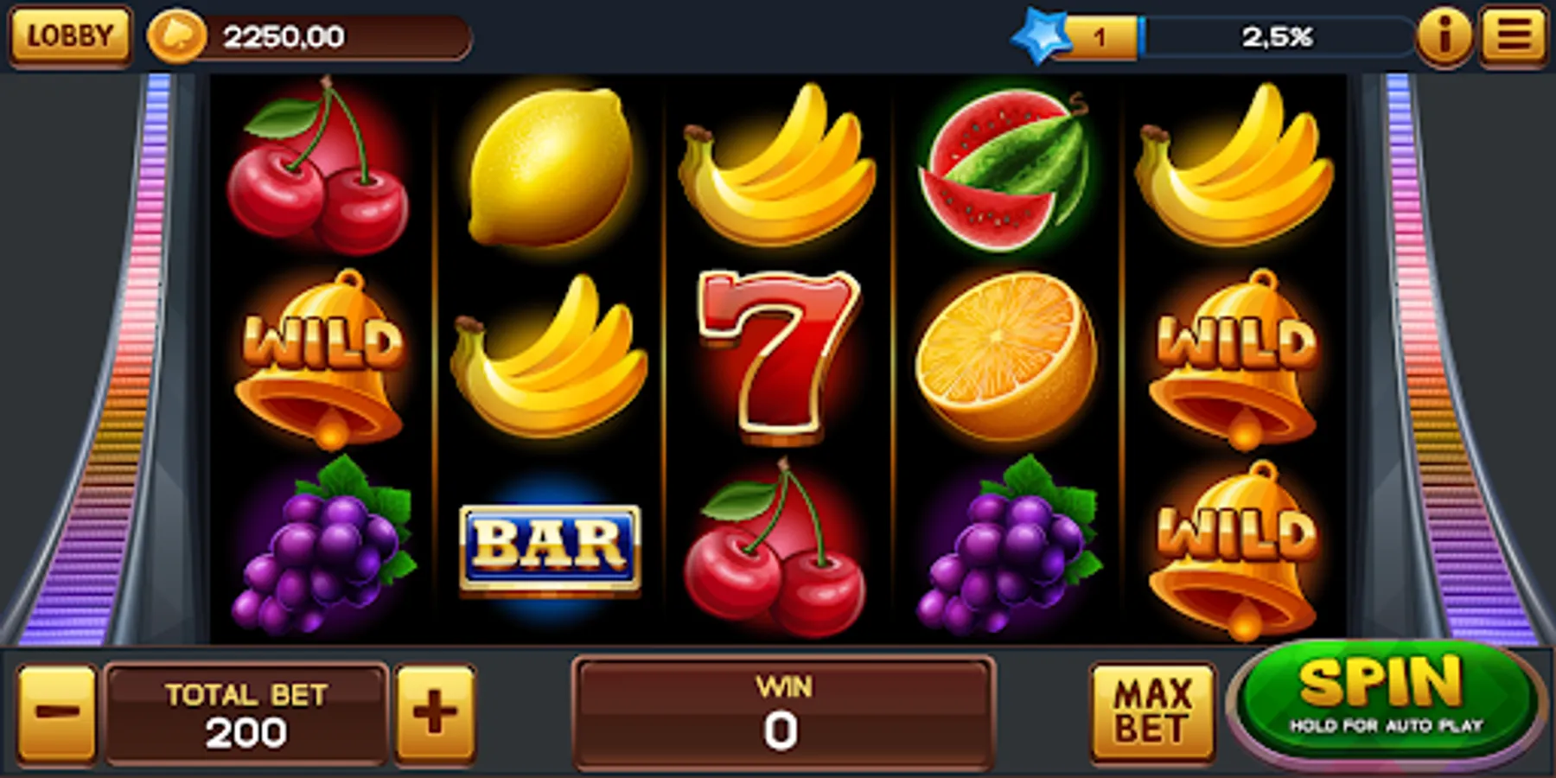
Task: Click the watermelon symbol
Action: (1006, 169)
